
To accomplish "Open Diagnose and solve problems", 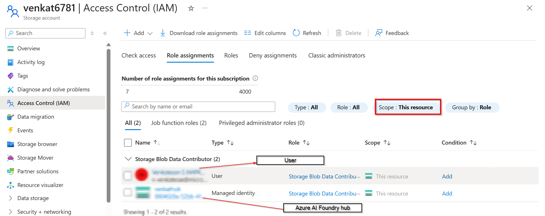I will pos(53,89).
